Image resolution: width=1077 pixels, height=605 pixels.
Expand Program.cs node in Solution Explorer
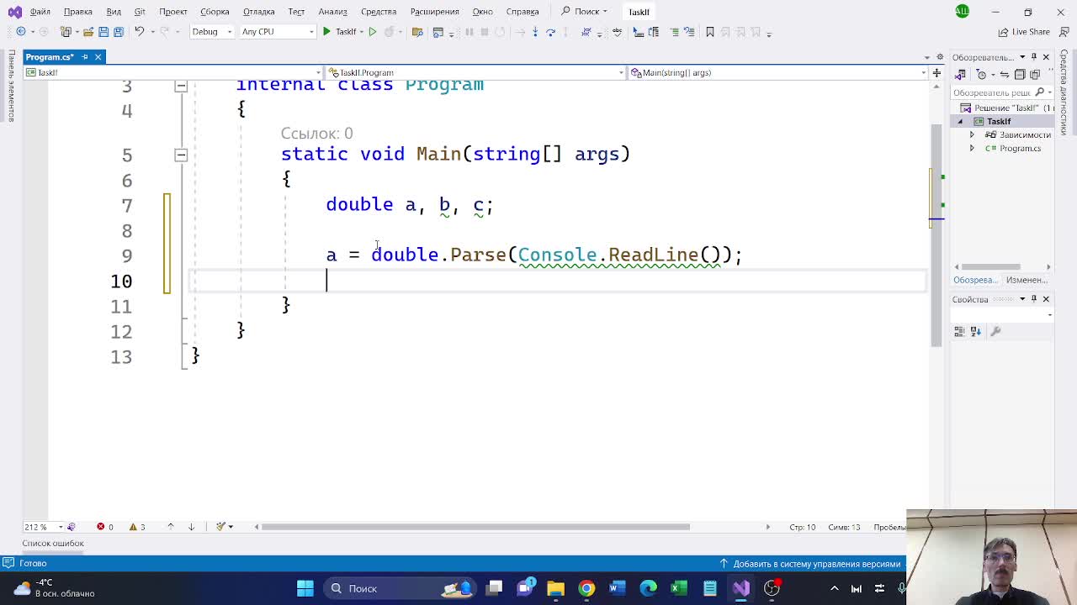[x=972, y=148]
